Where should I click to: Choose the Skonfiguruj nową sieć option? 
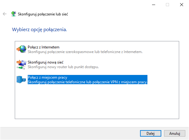coord(46,62)
